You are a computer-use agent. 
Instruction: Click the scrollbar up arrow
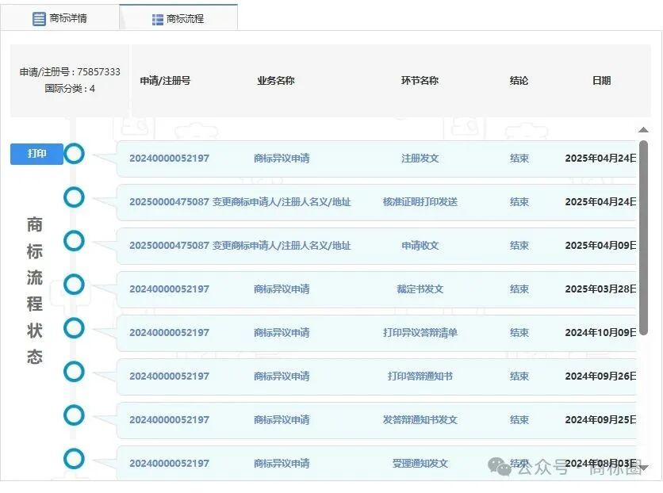tap(643, 131)
